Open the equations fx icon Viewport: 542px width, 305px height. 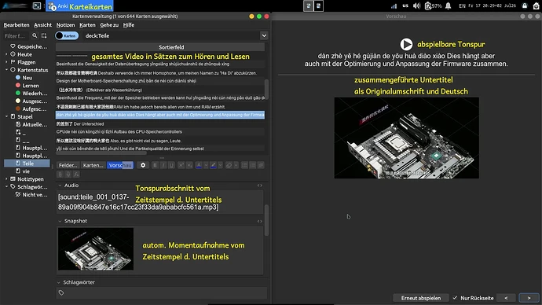[76, 175]
